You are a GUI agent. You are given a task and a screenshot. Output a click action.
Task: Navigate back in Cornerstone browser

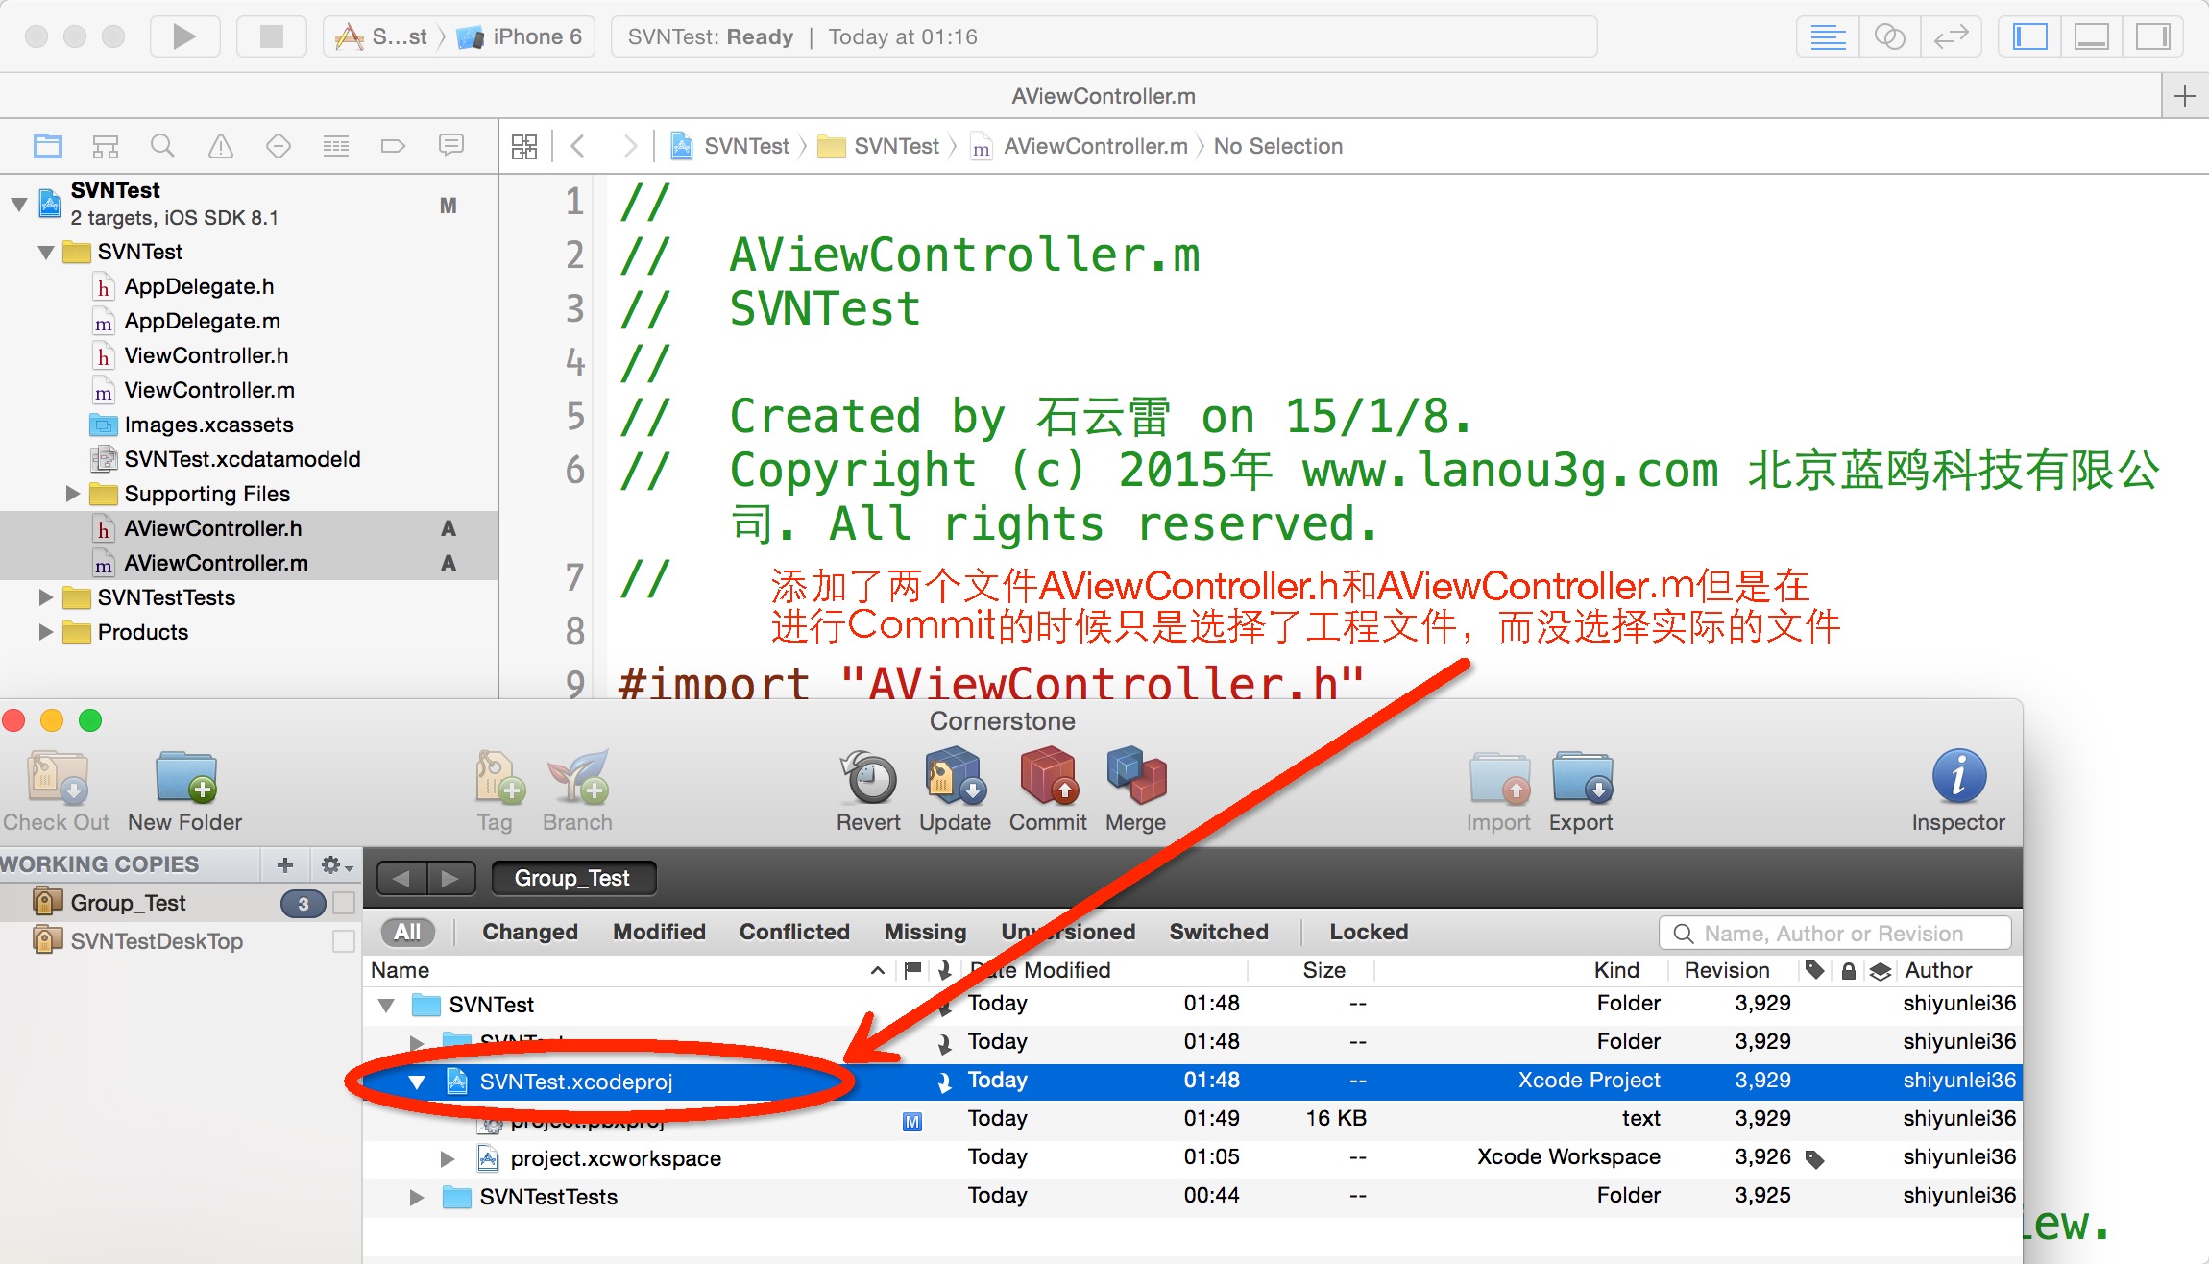coord(401,878)
